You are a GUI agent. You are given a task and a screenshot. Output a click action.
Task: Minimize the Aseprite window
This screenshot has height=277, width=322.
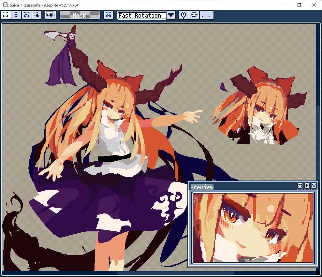285,5
